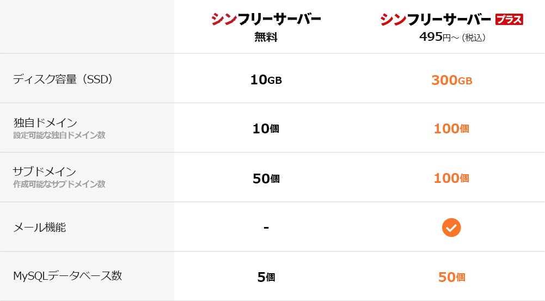Screen dimensions: 545x301
Task: Click the MySQLデータベース数 row label
Action: pos(68,275)
